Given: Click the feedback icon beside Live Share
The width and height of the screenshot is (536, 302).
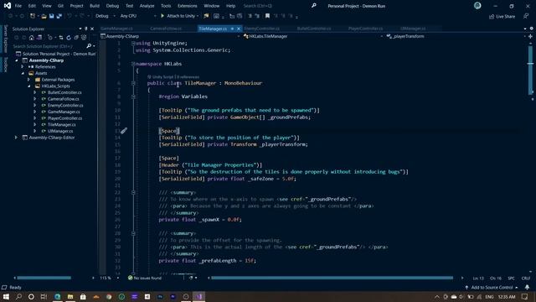Looking at the screenshot, I should pyautogui.click(x=526, y=17).
